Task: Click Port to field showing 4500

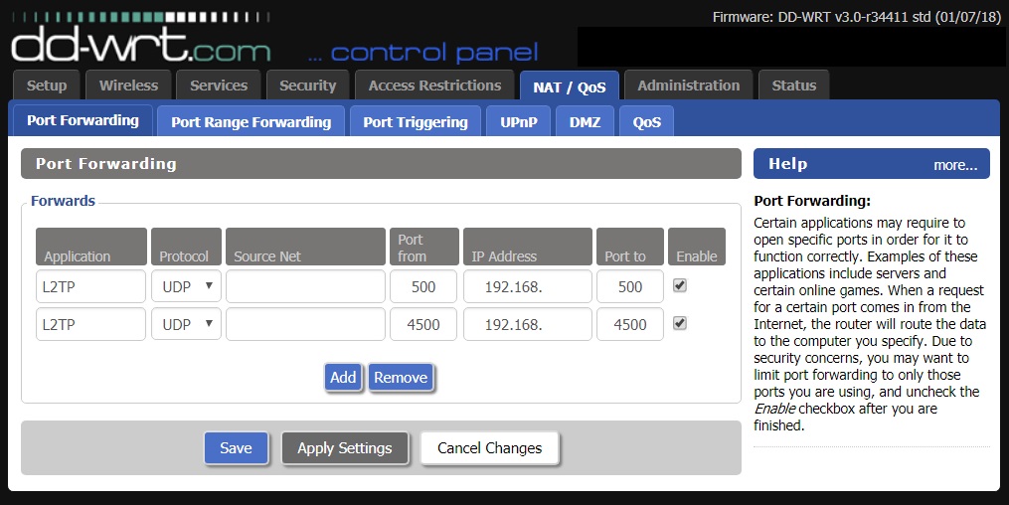Action: tap(630, 324)
